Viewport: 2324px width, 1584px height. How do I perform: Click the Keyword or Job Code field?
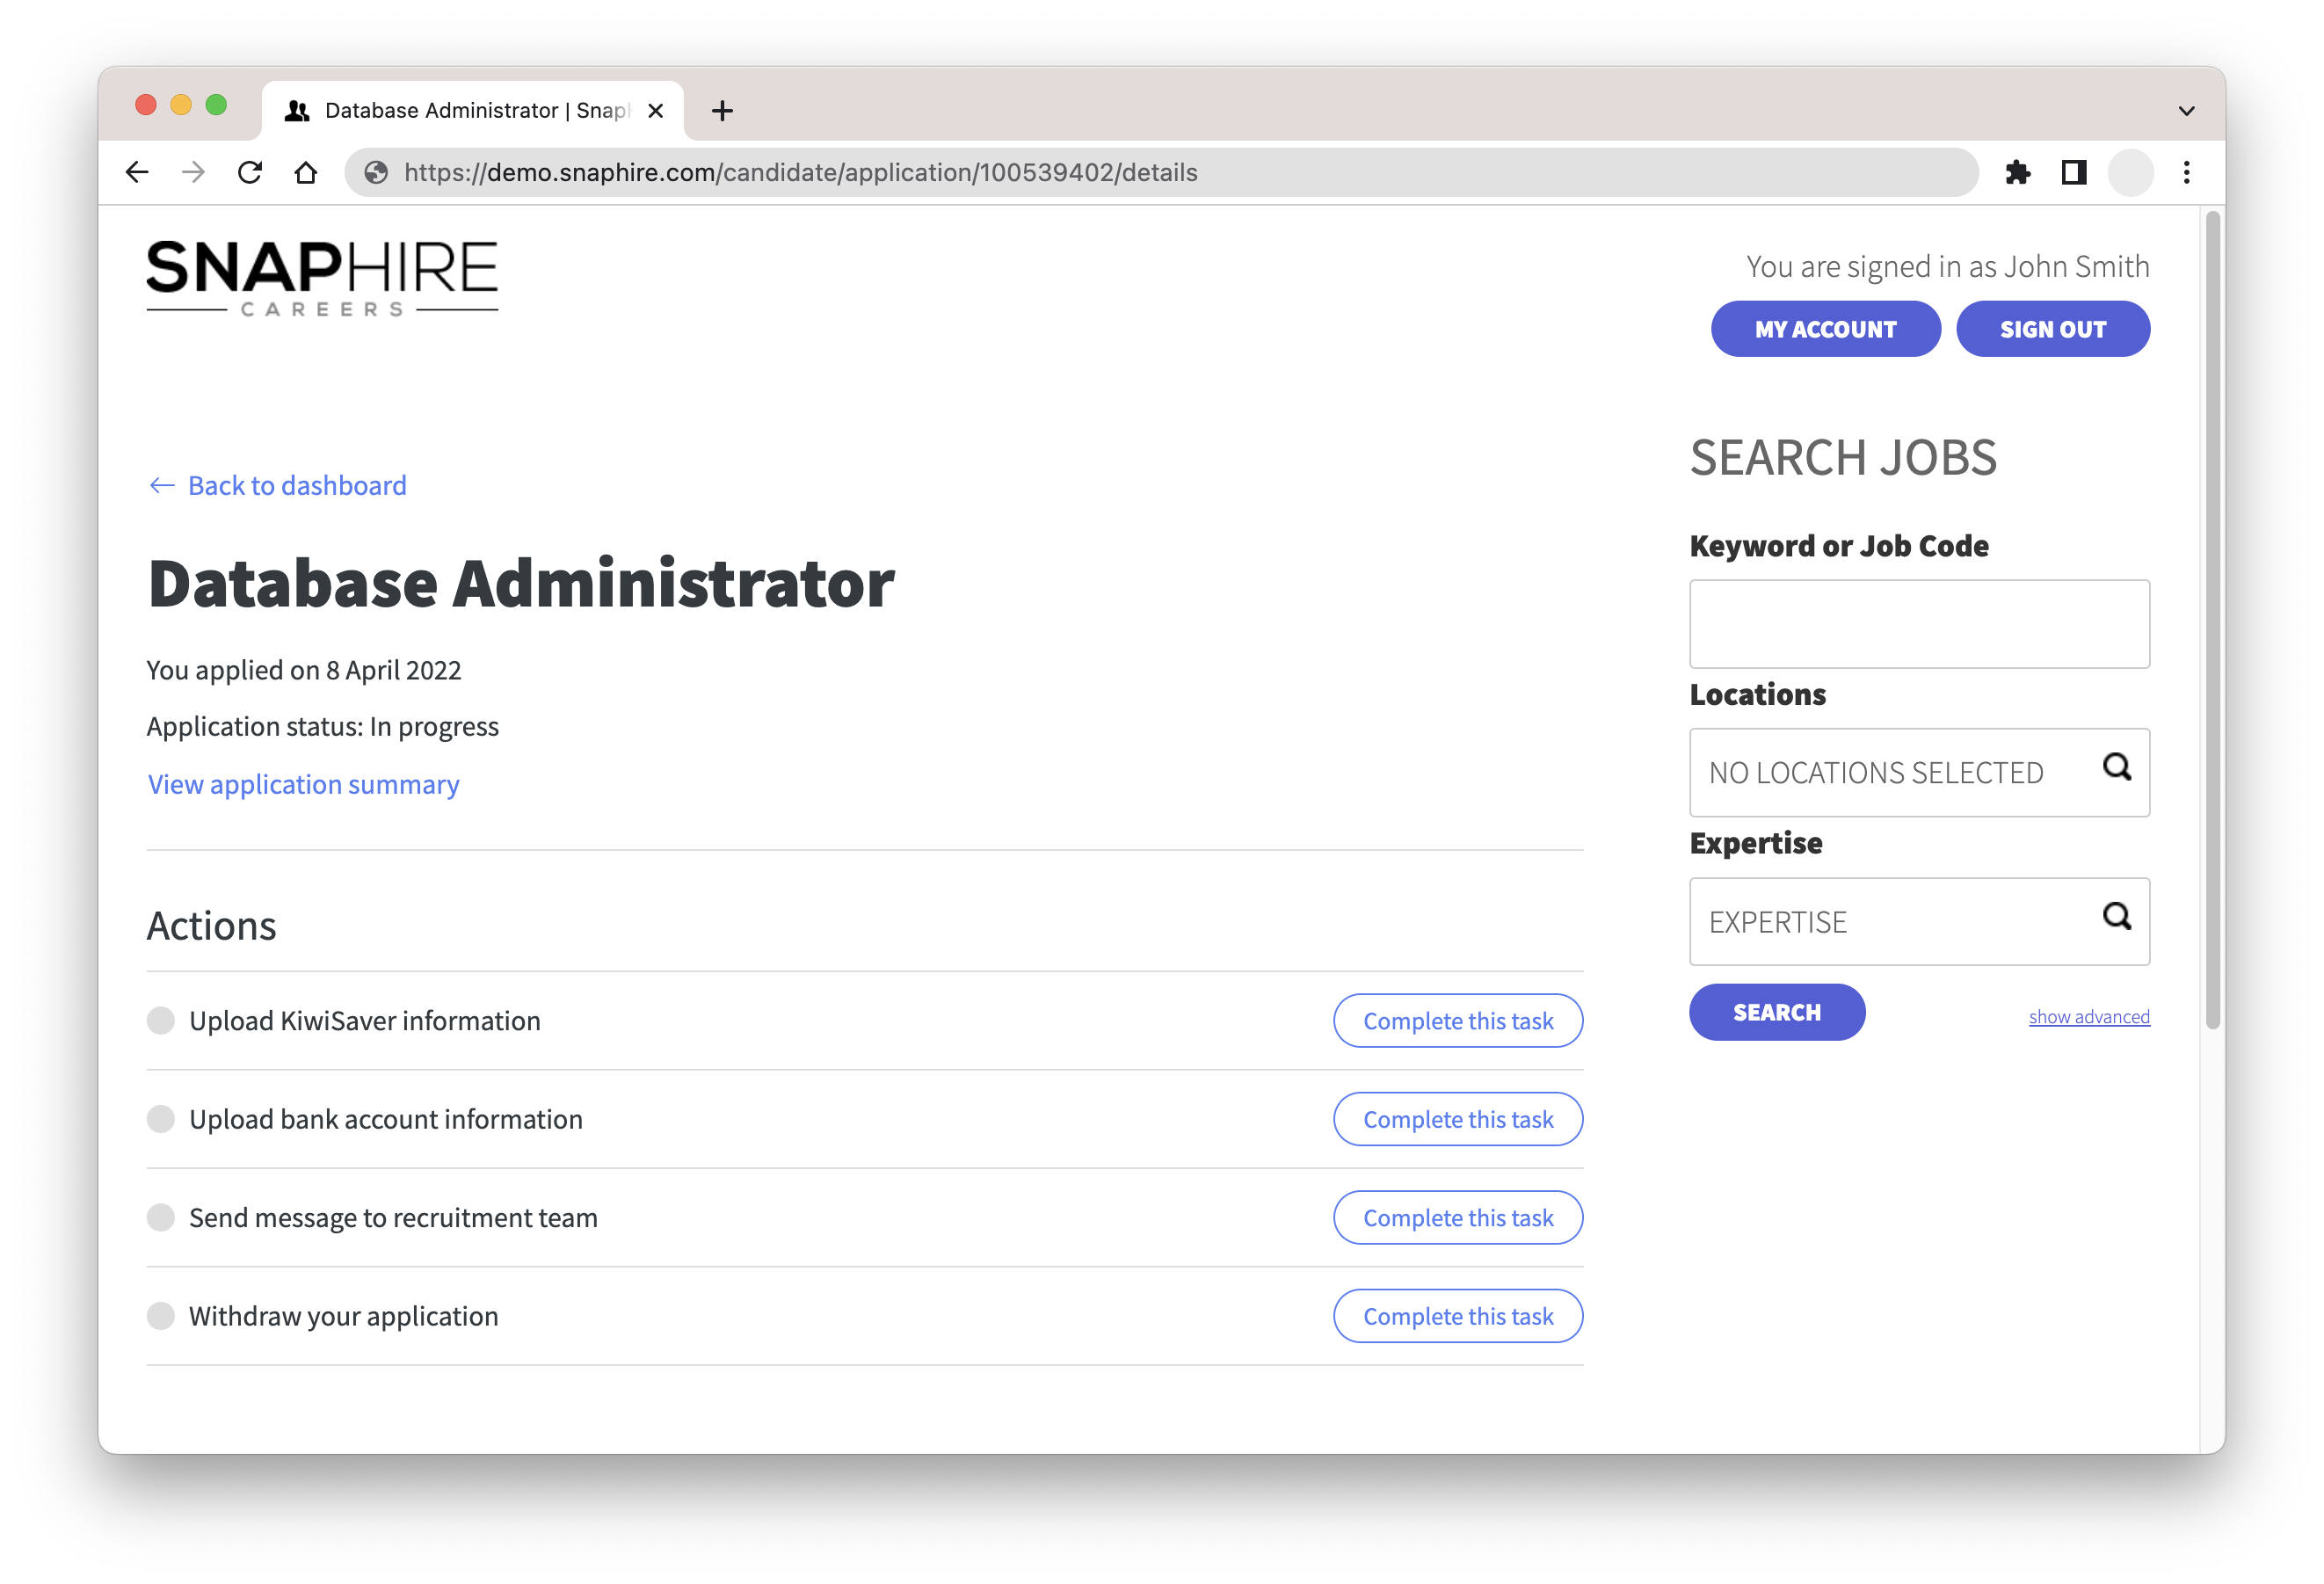tap(1919, 624)
